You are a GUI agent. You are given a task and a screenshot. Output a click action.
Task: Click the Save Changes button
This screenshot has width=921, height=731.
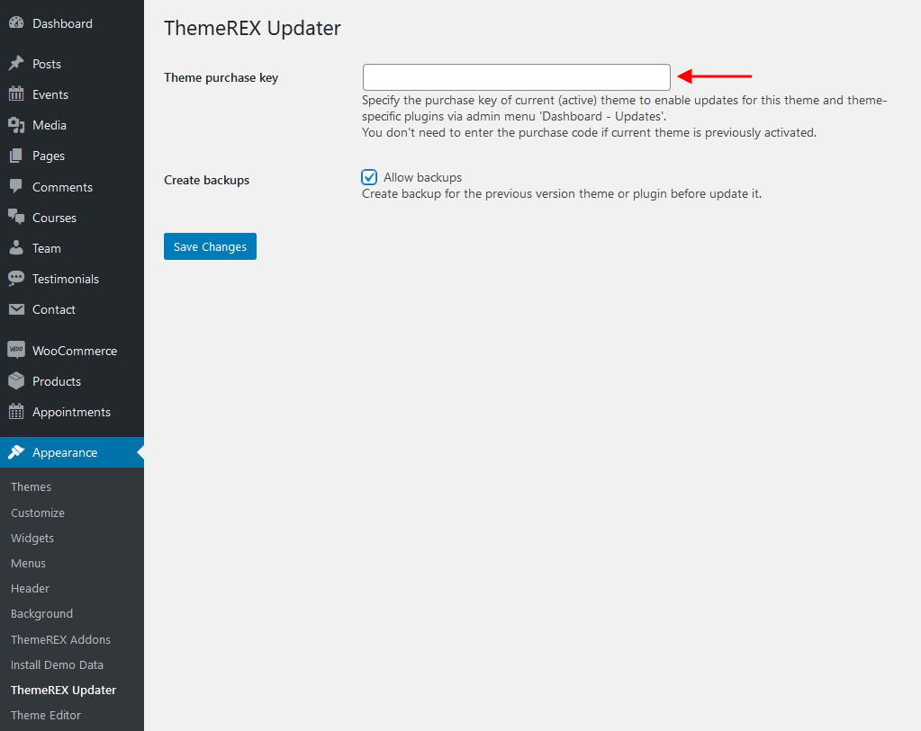point(211,246)
